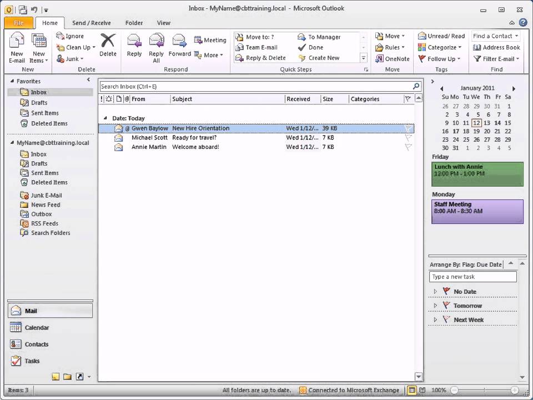Expand the Quick Steps gallery

(x=363, y=58)
